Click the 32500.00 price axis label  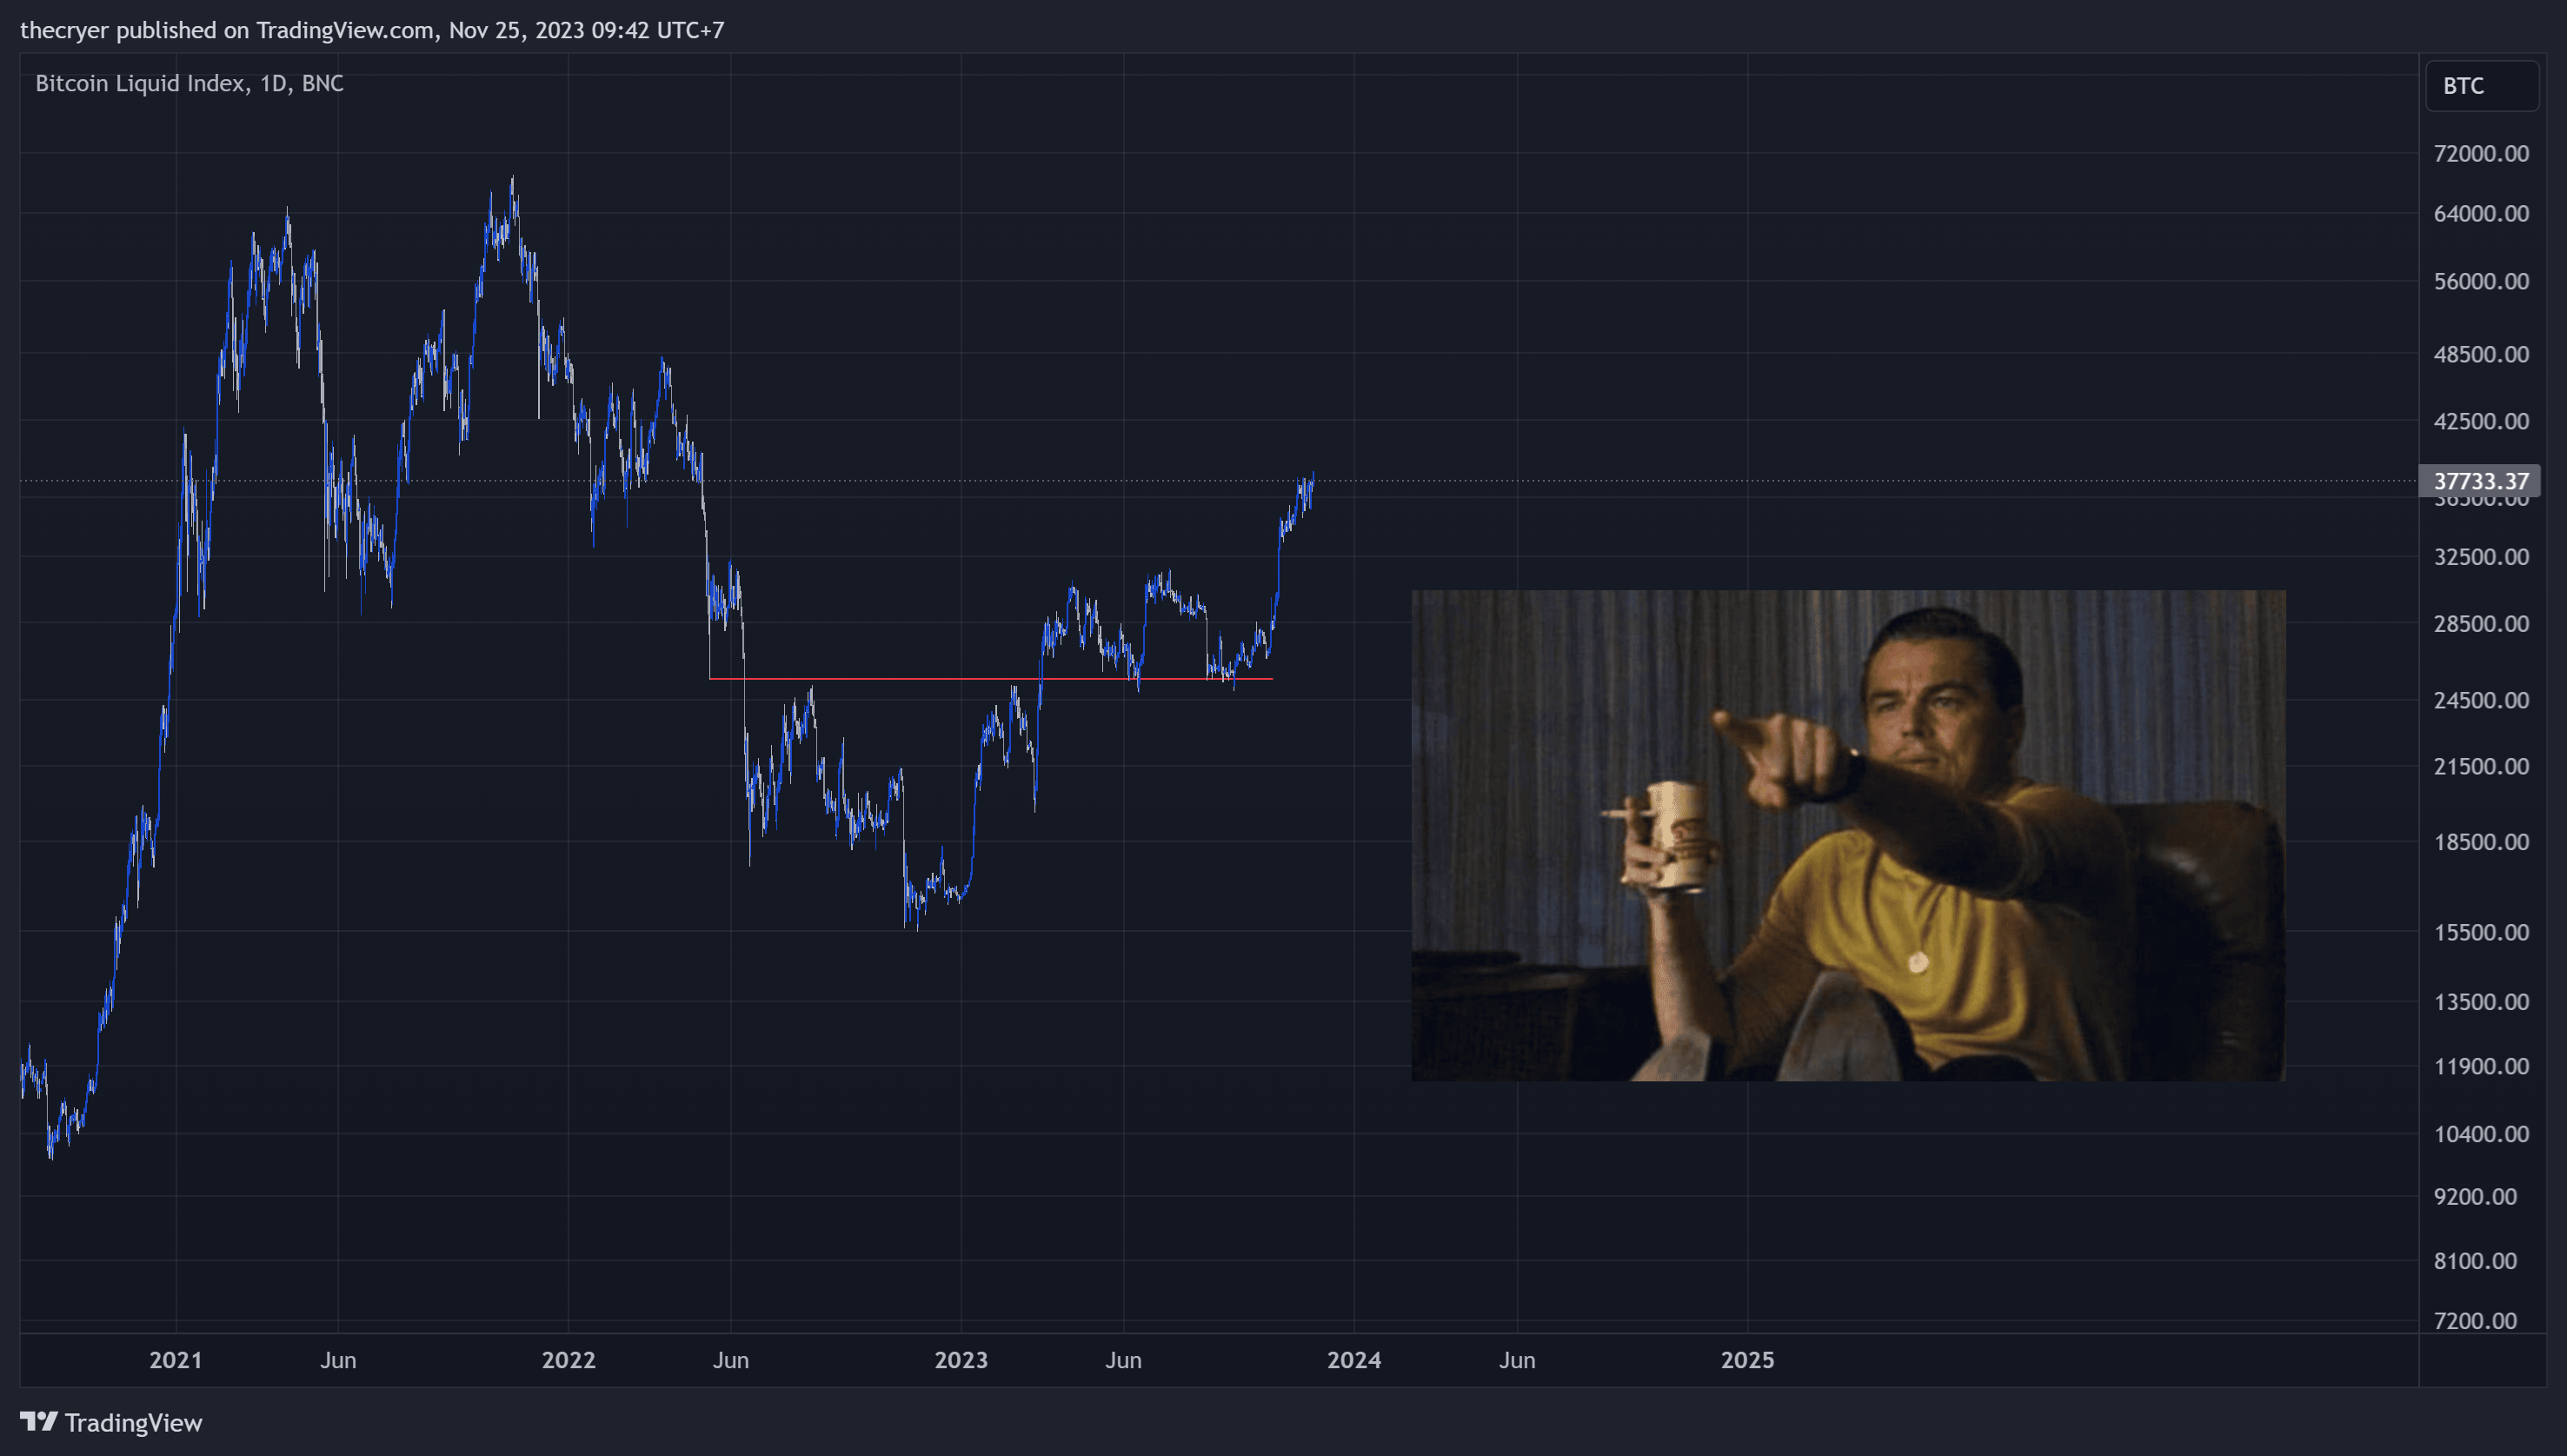(x=2481, y=556)
